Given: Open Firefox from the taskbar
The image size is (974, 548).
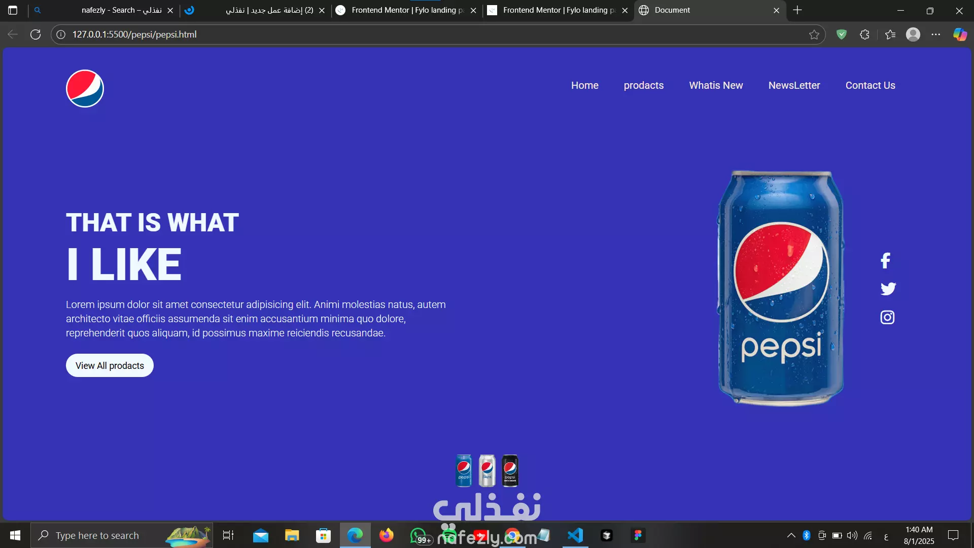Looking at the screenshot, I should (387, 535).
